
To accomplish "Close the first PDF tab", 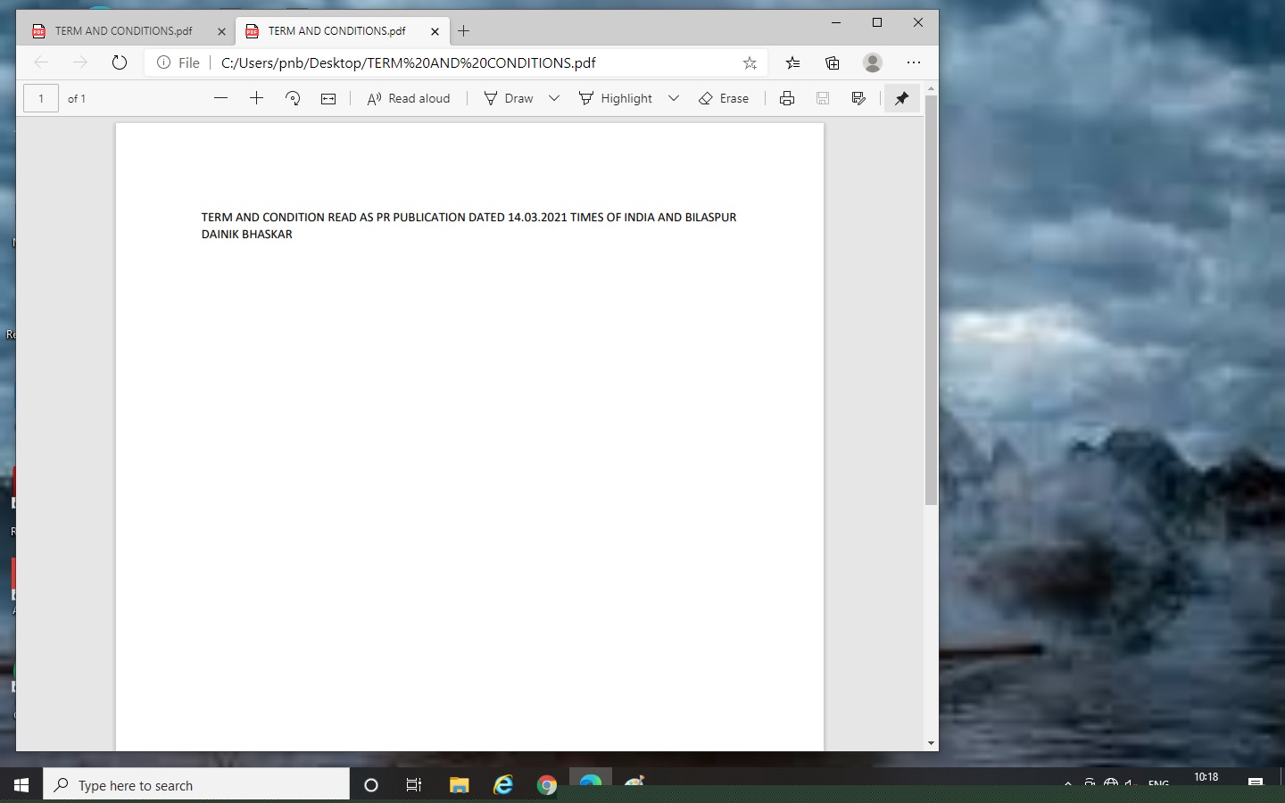I will tap(221, 31).
